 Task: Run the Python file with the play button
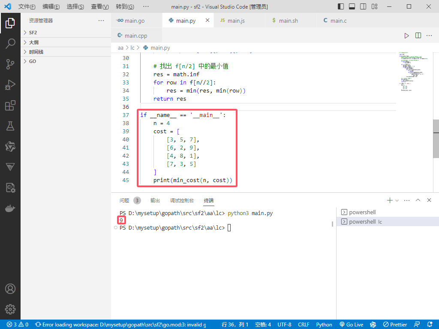point(406,36)
